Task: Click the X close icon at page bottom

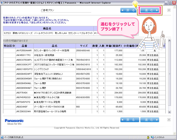Action: pos(169,120)
